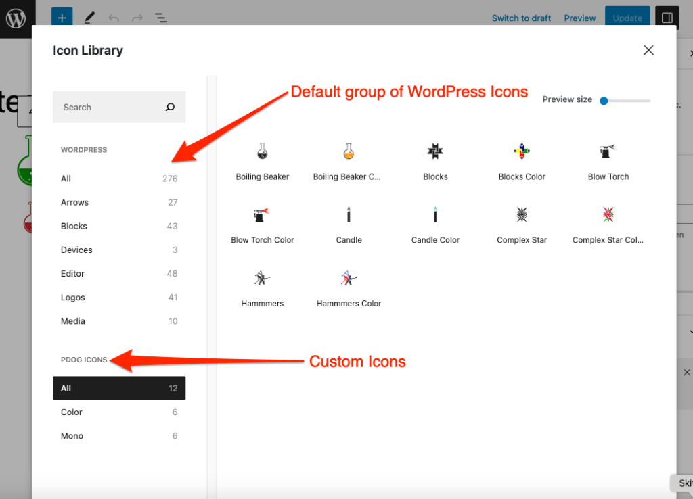Screen dimensions: 693x499
Task: Select the Hammmers Color icon
Action: 349,279
